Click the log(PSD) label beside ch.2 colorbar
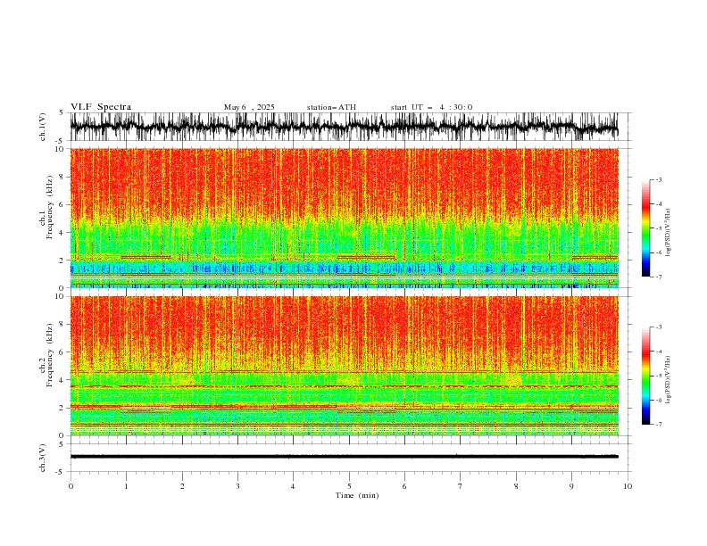 pos(669,379)
